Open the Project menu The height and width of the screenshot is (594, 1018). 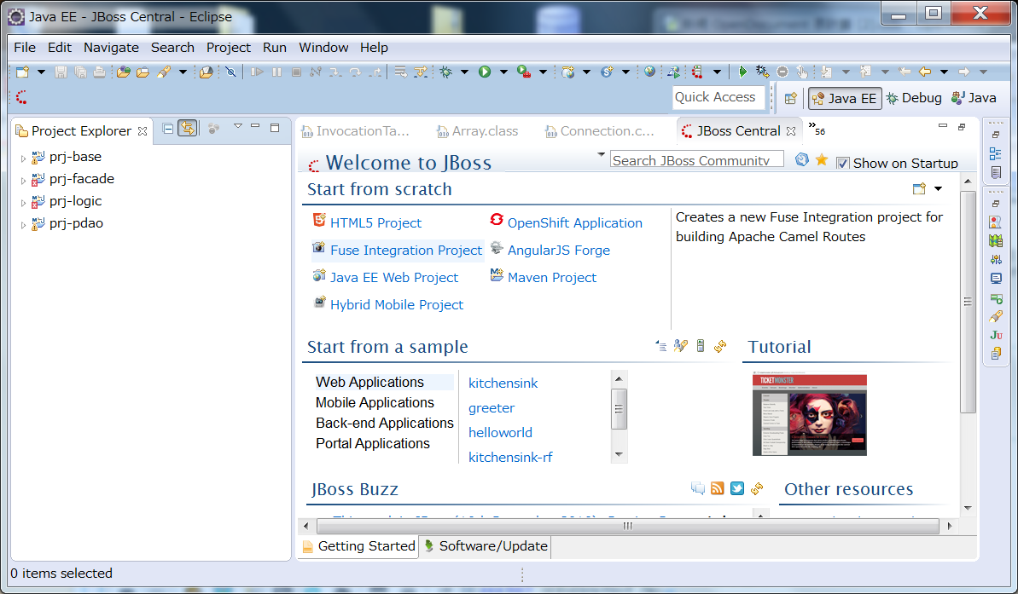pyautogui.click(x=229, y=48)
